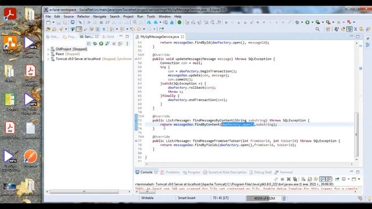372x209 pixels.
Task: Switch to the Project Explorer view tab
Action: (x=70, y=37)
